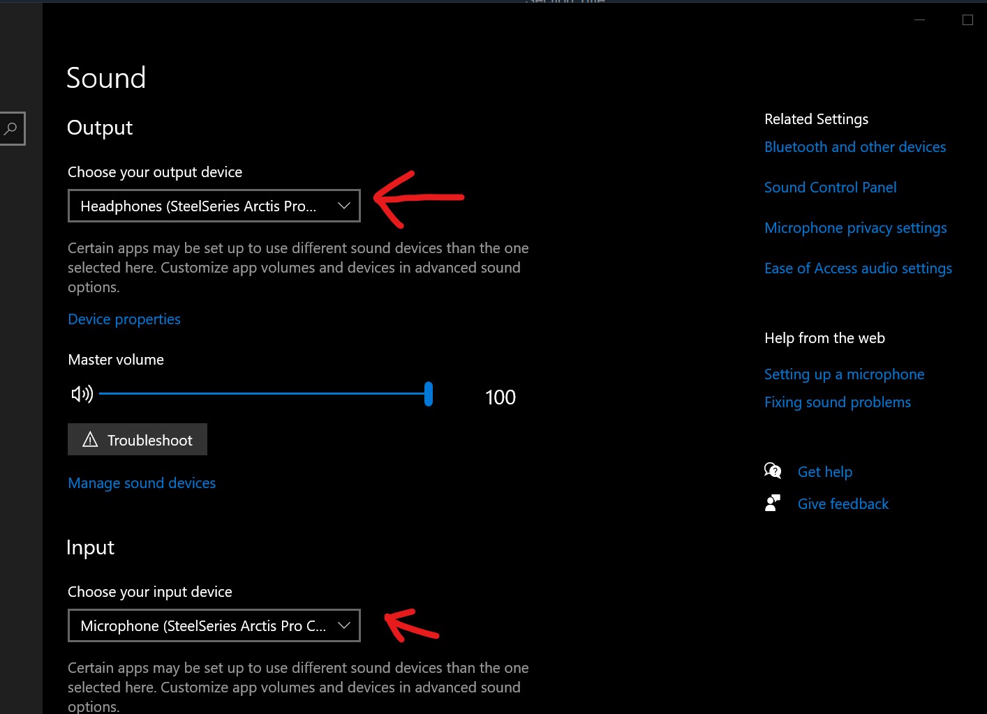Click the master volume slider handle
The width and height of the screenshot is (987, 714).
click(429, 394)
